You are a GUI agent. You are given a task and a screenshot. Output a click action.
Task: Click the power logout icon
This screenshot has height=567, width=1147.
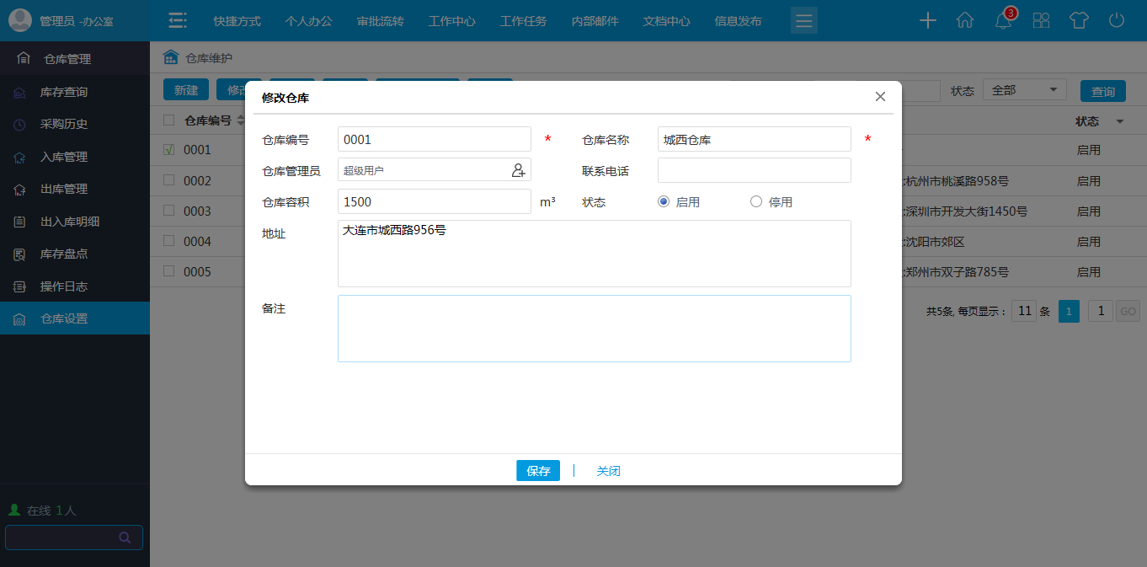(x=1117, y=21)
